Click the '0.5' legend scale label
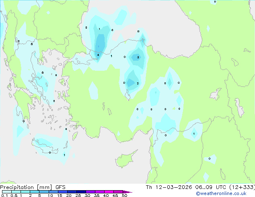This screenshot has height=197, width=255. [x=14, y=195]
